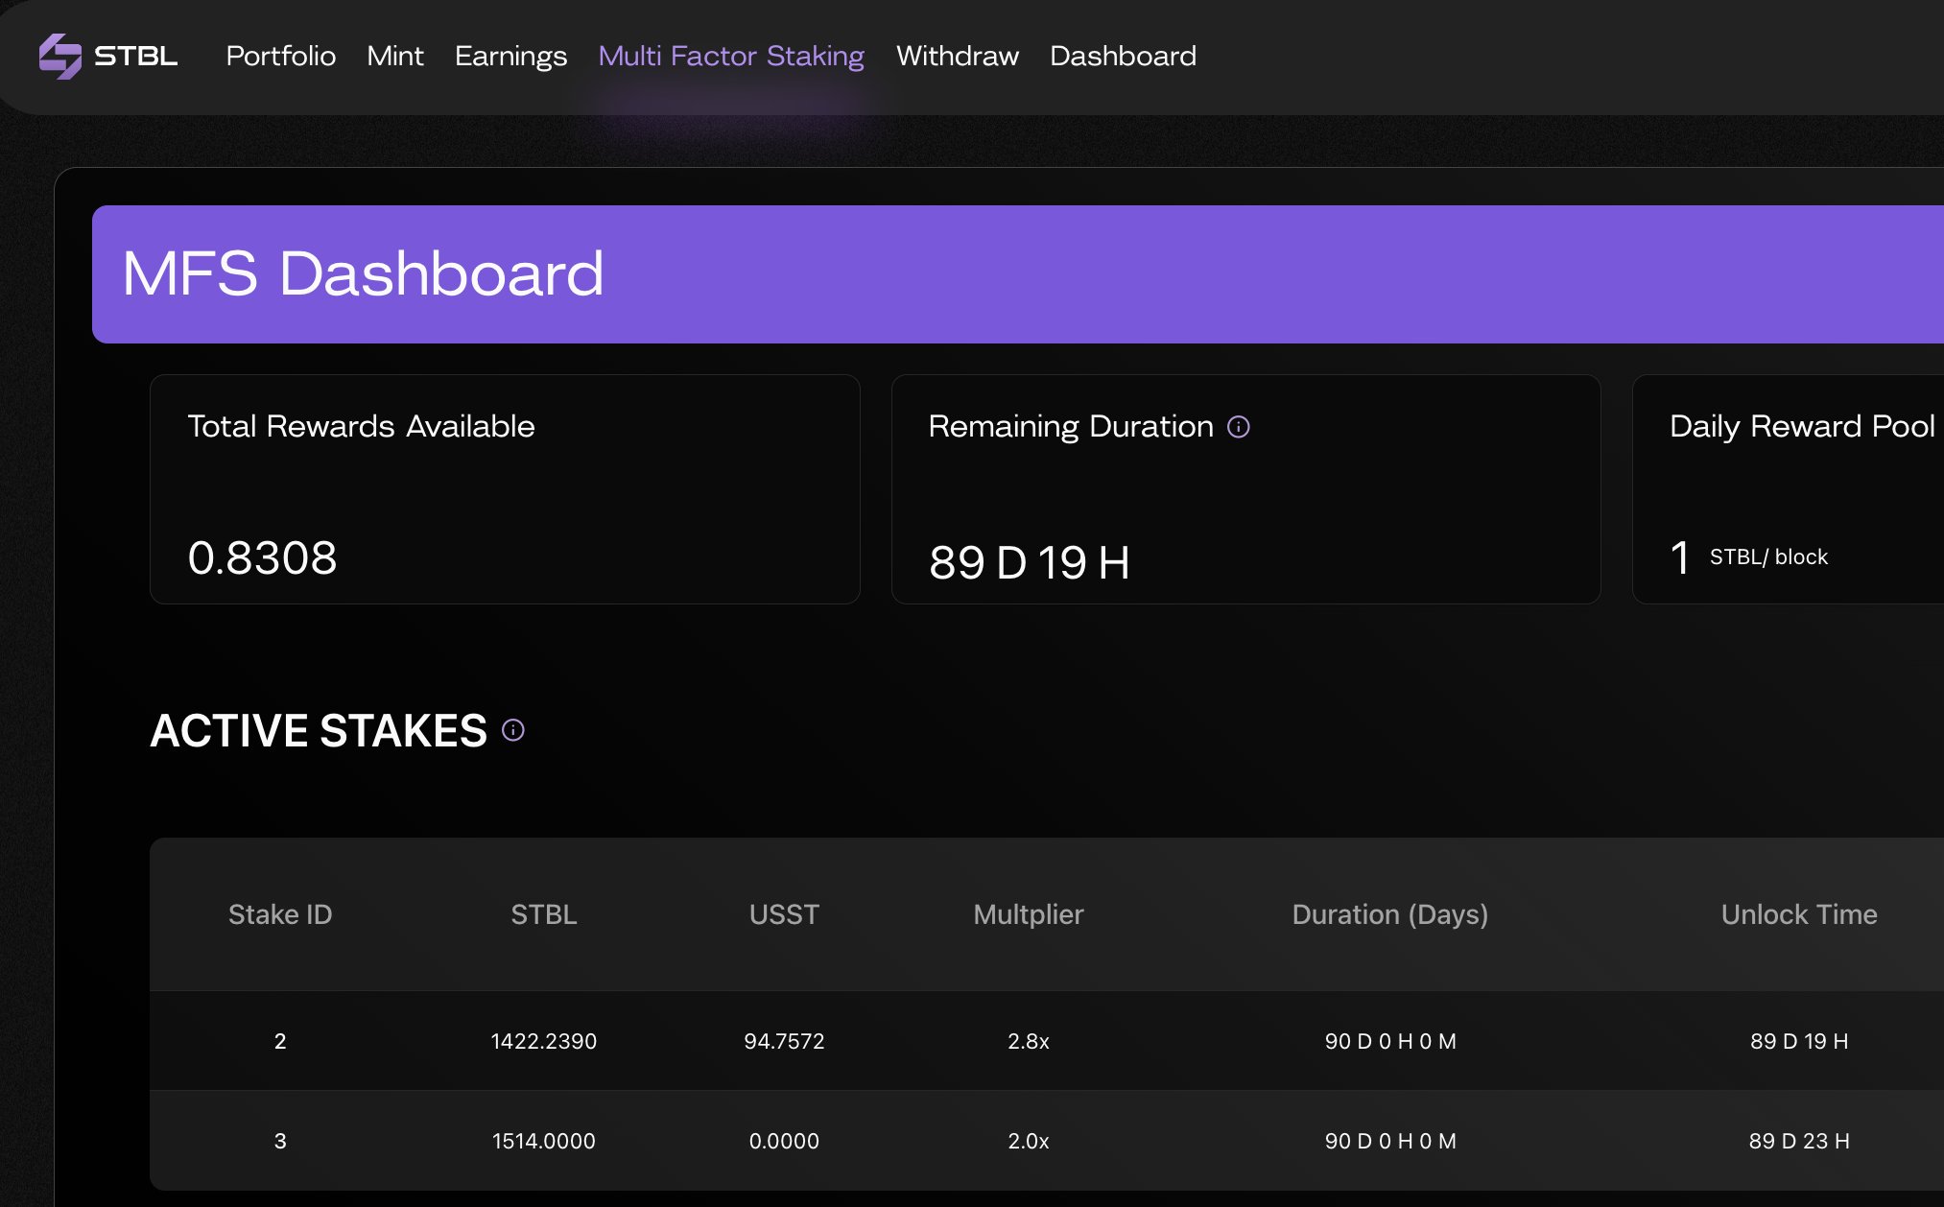Image resolution: width=1944 pixels, height=1207 pixels.
Task: Navigate to the Withdraw page
Action: pyautogui.click(x=957, y=56)
